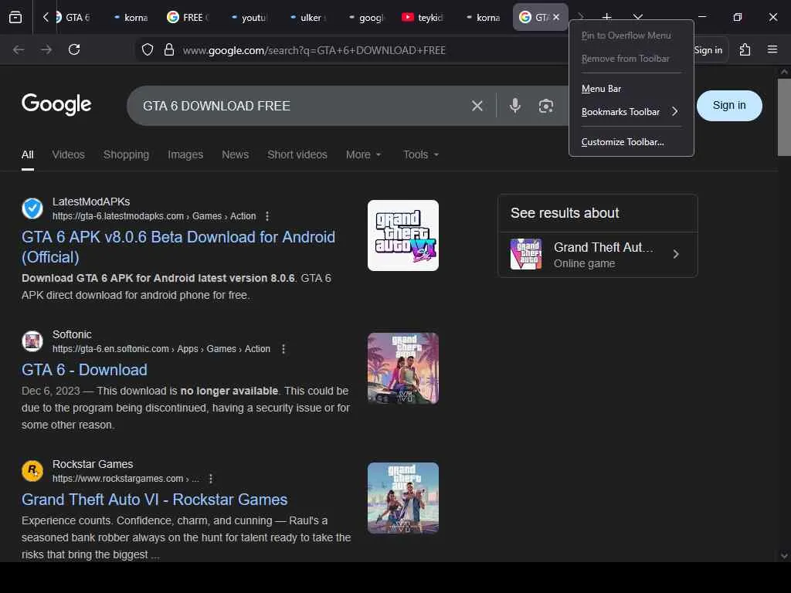Click the URL address bar

[373, 50]
